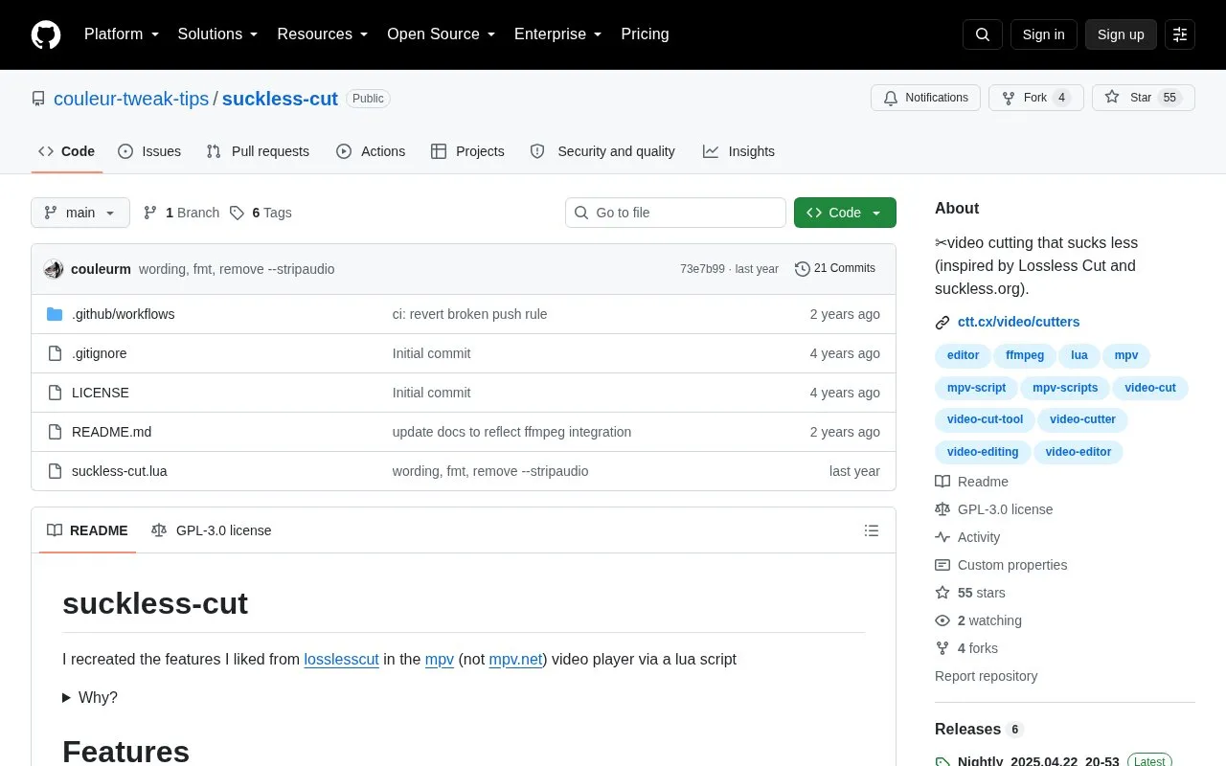The image size is (1226, 766).
Task: Open the GitHub home logo
Action: click(46, 34)
